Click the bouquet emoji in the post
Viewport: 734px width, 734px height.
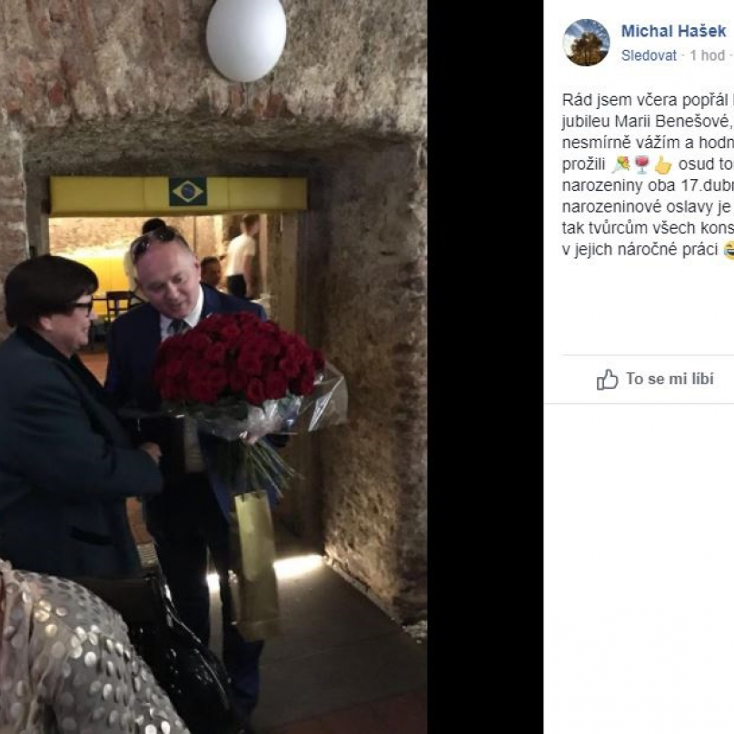click(621, 164)
